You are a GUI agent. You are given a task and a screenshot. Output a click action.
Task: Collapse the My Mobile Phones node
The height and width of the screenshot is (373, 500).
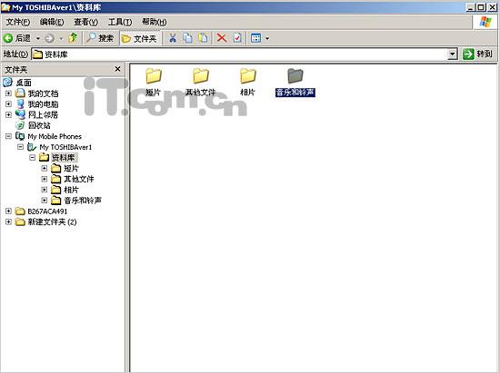point(8,136)
